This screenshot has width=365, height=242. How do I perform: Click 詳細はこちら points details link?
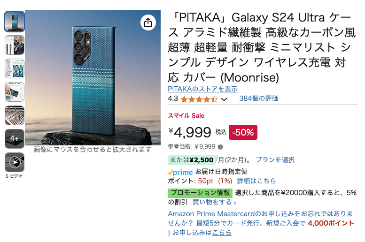click(256, 181)
